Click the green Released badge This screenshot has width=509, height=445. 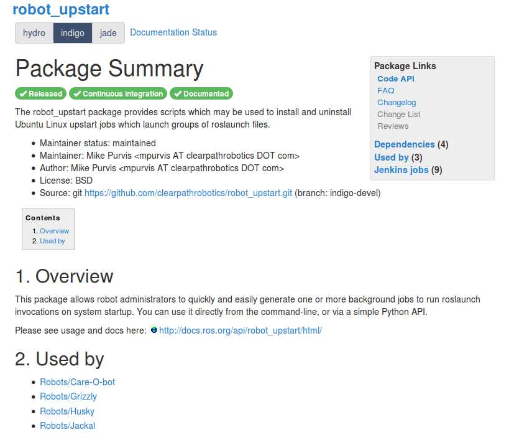click(x=41, y=93)
